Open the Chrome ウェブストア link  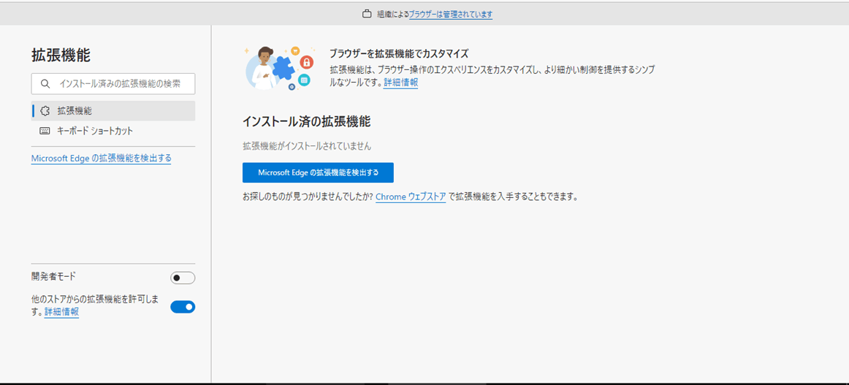click(x=411, y=197)
